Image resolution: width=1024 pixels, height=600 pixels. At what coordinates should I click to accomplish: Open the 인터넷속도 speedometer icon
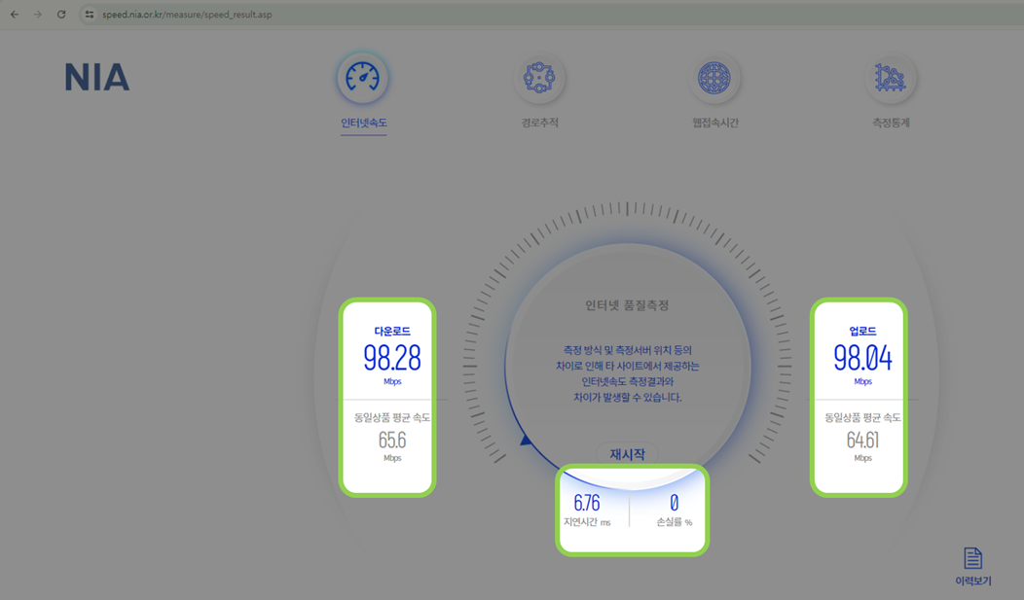point(362,78)
